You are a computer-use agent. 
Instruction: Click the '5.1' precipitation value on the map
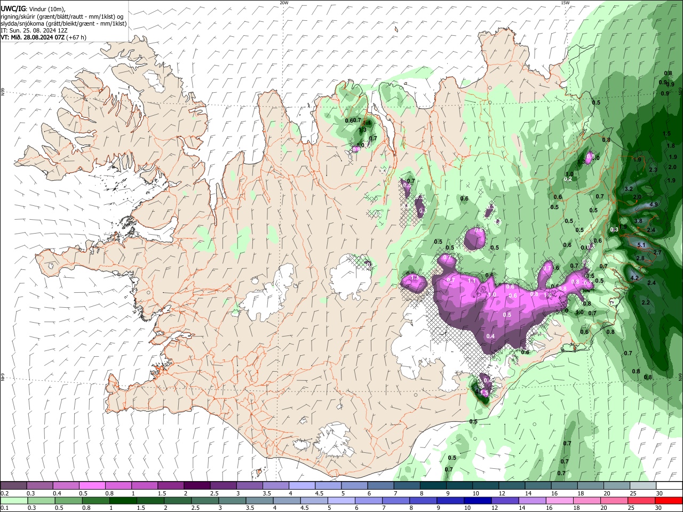click(x=641, y=245)
